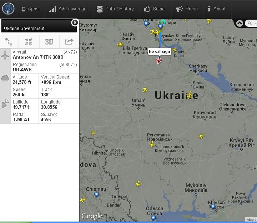Open the Apps menu
Viewport: 257px width, 223px height.
pos(30,9)
